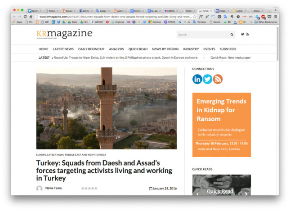This screenshot has width=290, height=211.
Task: Rate the article using the stars
Action: pos(89,189)
